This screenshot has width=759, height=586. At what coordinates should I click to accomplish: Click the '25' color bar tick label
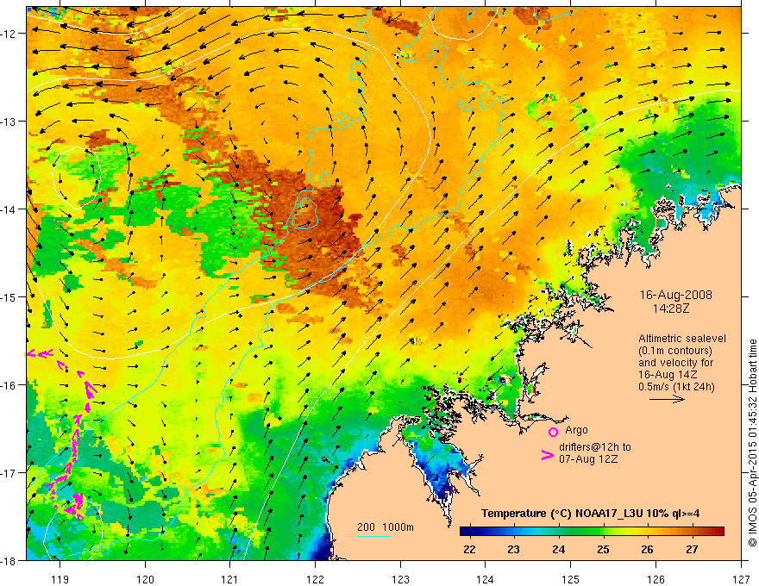(603, 549)
